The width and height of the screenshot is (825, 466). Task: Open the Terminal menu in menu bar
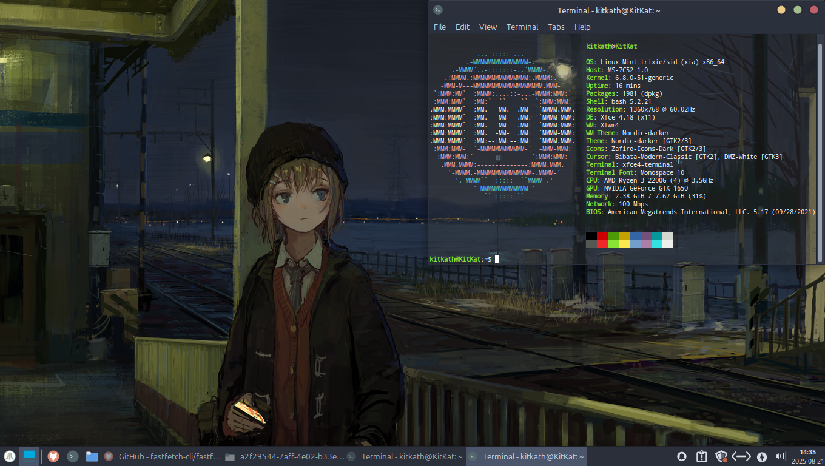tap(522, 27)
